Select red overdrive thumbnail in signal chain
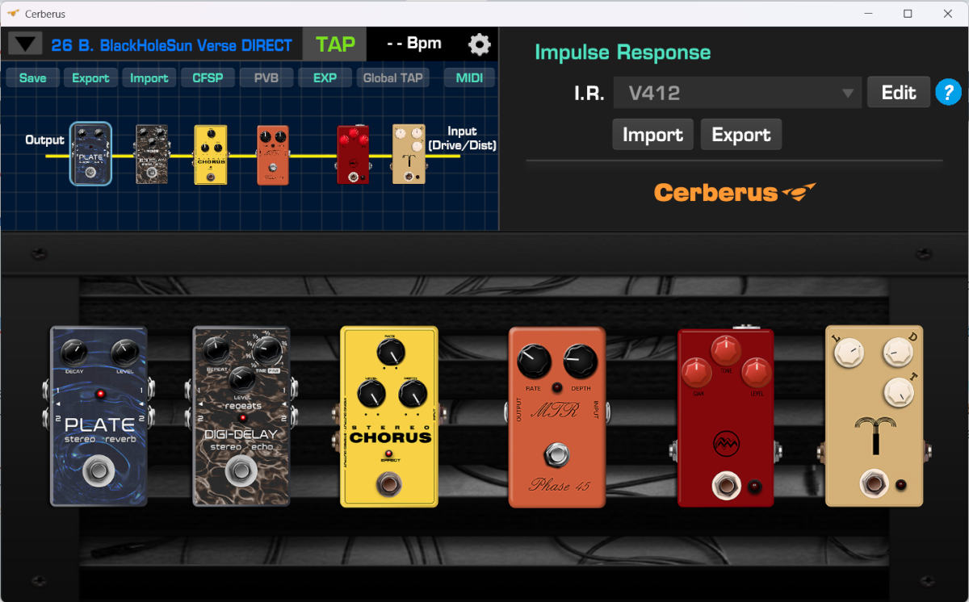Image resolution: width=969 pixels, height=602 pixels. [x=353, y=155]
